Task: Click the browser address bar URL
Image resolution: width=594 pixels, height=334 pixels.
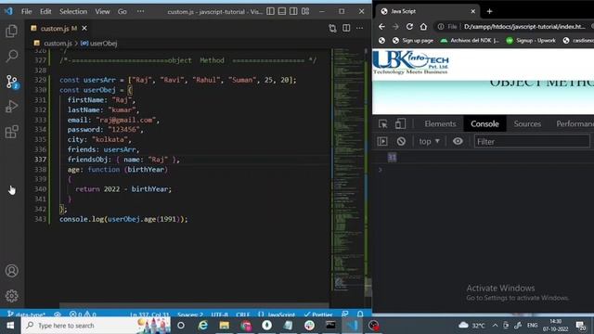Action: [x=524, y=27]
